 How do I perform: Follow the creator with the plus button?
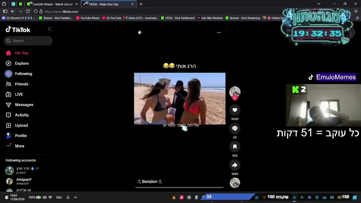coord(235,98)
